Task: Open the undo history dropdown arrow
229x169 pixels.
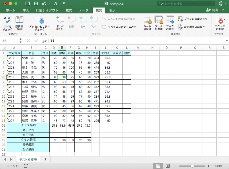Action: (49, 3)
